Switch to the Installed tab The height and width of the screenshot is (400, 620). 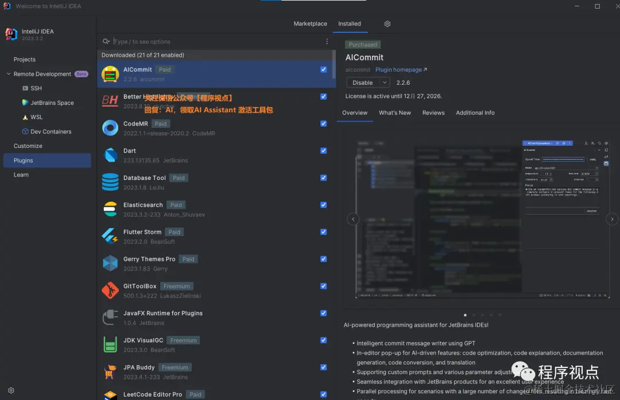[350, 23]
